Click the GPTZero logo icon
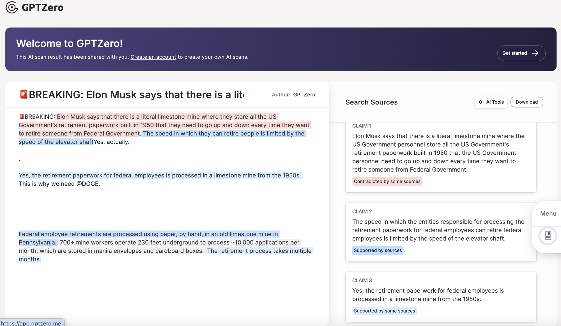The width and height of the screenshot is (561, 326). coord(12,7)
